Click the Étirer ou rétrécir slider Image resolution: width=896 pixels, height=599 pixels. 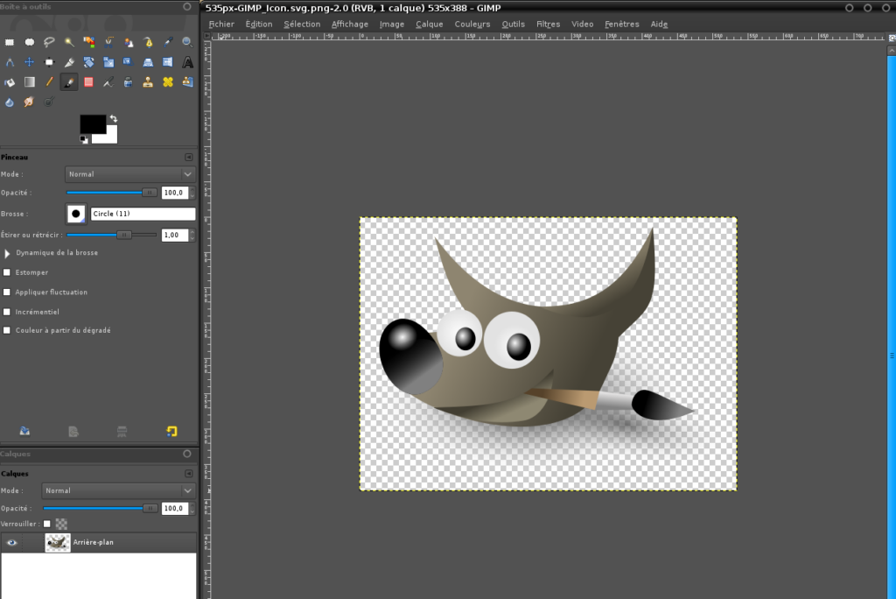[112, 235]
